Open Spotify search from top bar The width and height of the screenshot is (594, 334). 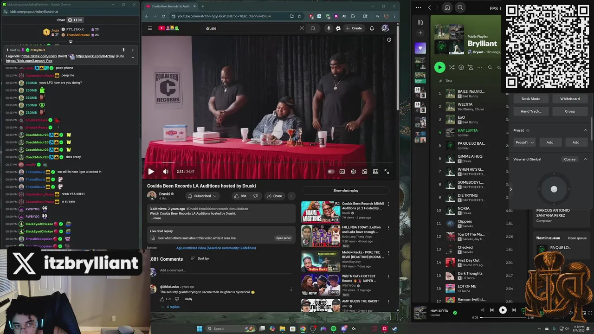pos(460,7)
